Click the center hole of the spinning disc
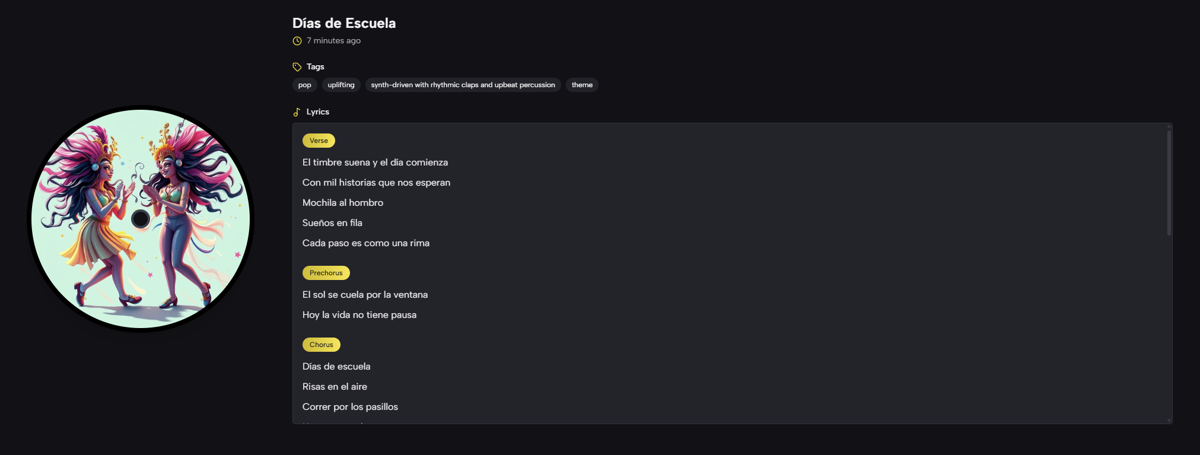Image resolution: width=1200 pixels, height=455 pixels. point(141,219)
